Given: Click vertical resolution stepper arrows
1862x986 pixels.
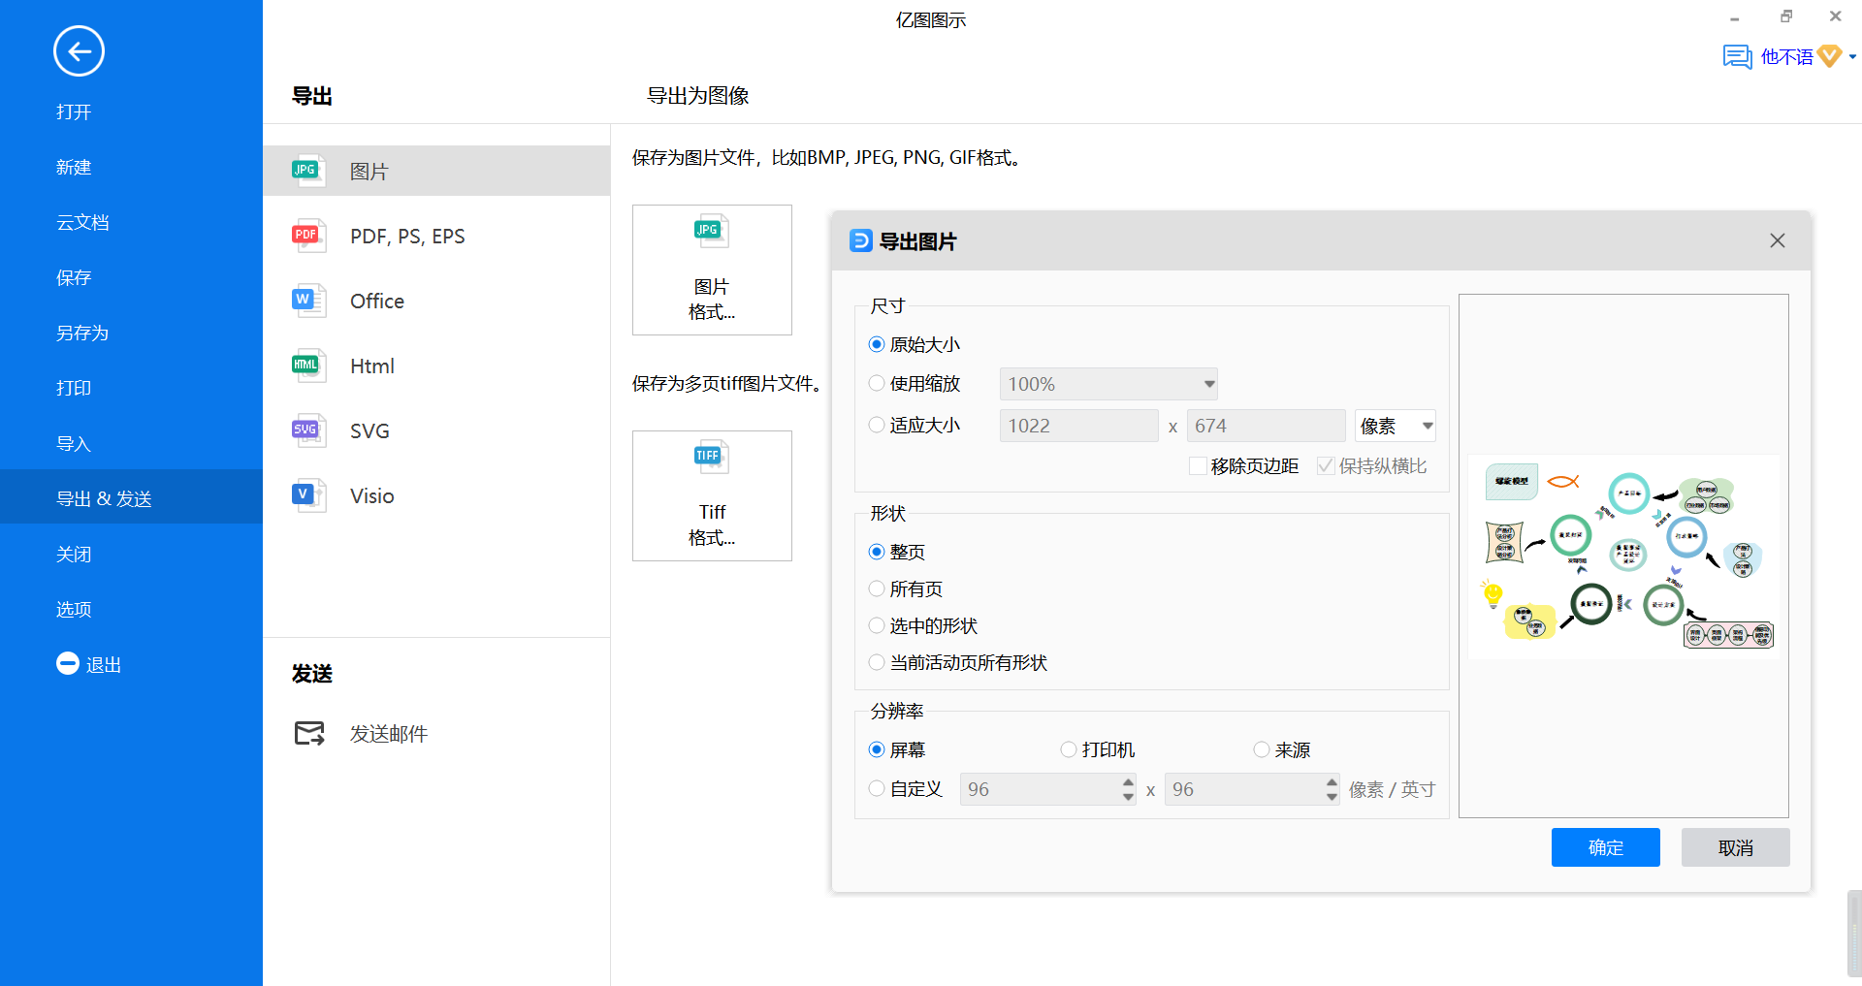Looking at the screenshot, I should coord(1332,789).
